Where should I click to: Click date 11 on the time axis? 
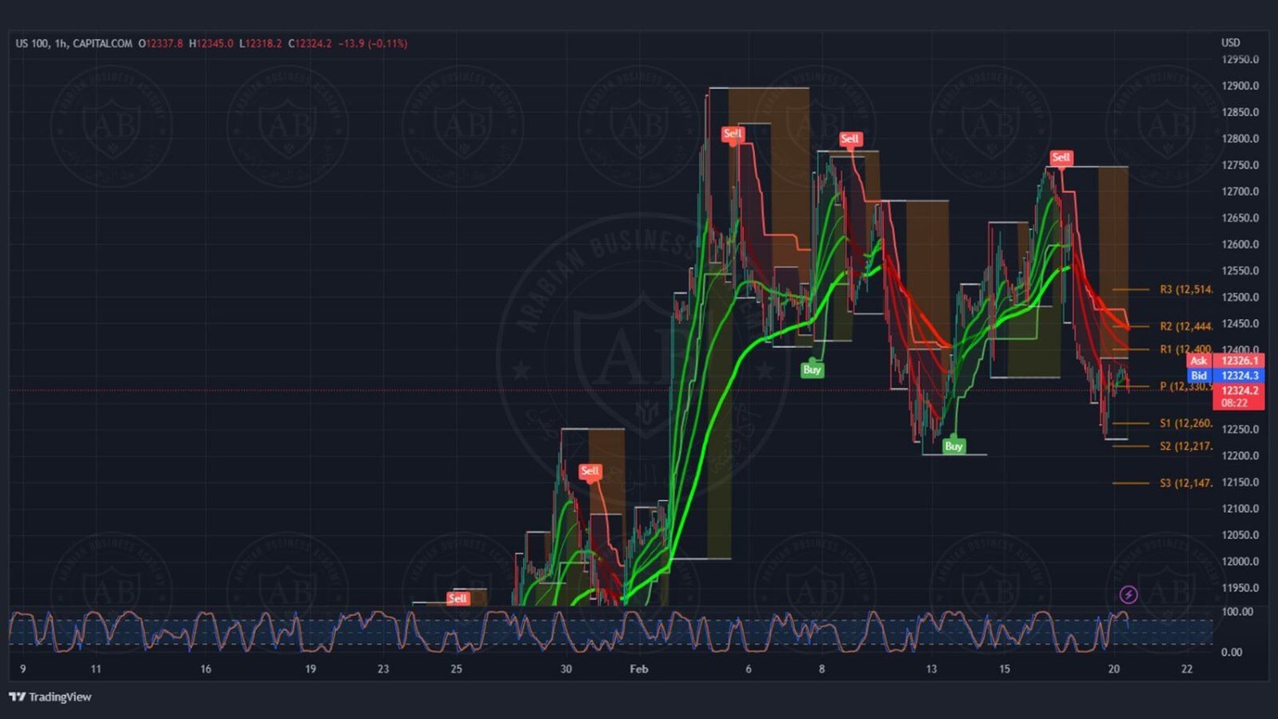point(95,670)
